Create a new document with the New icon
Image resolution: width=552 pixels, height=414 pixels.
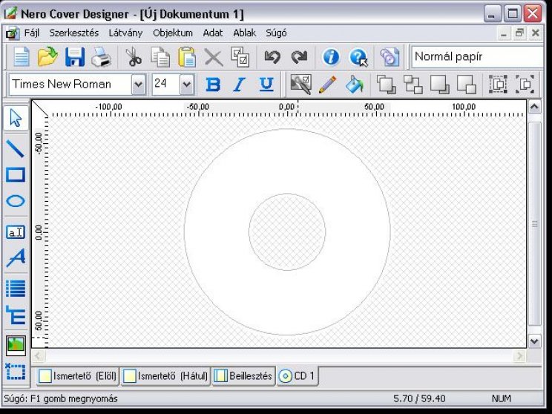(22, 57)
